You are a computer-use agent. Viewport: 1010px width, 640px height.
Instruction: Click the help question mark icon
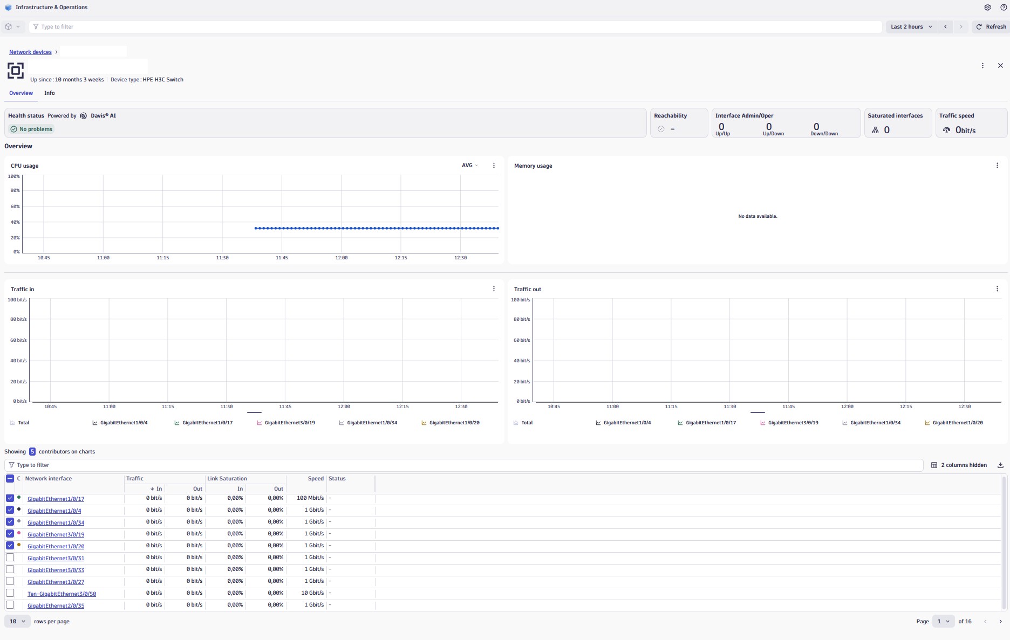[x=1004, y=8]
